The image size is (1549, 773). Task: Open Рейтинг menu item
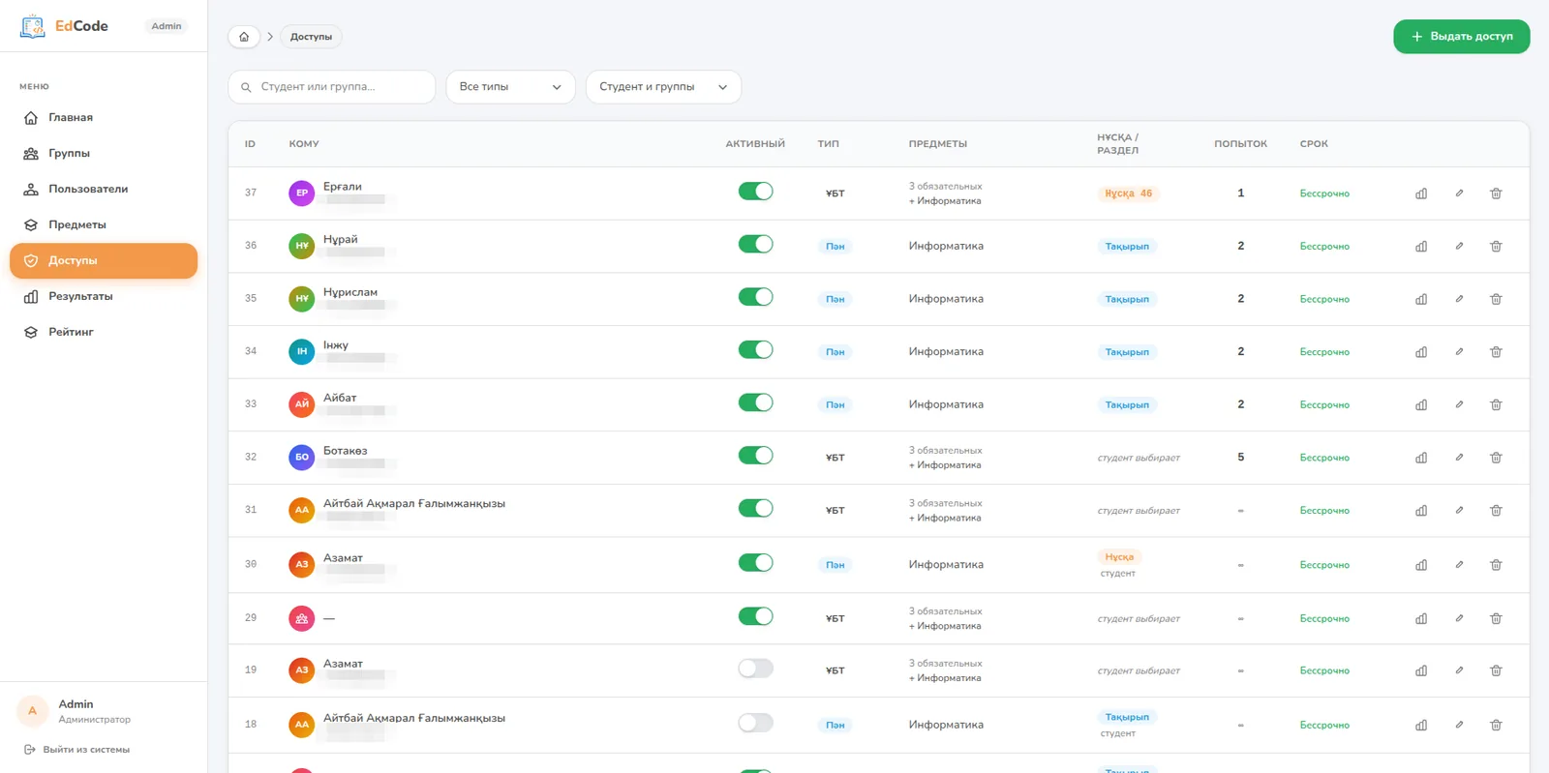[104, 332]
